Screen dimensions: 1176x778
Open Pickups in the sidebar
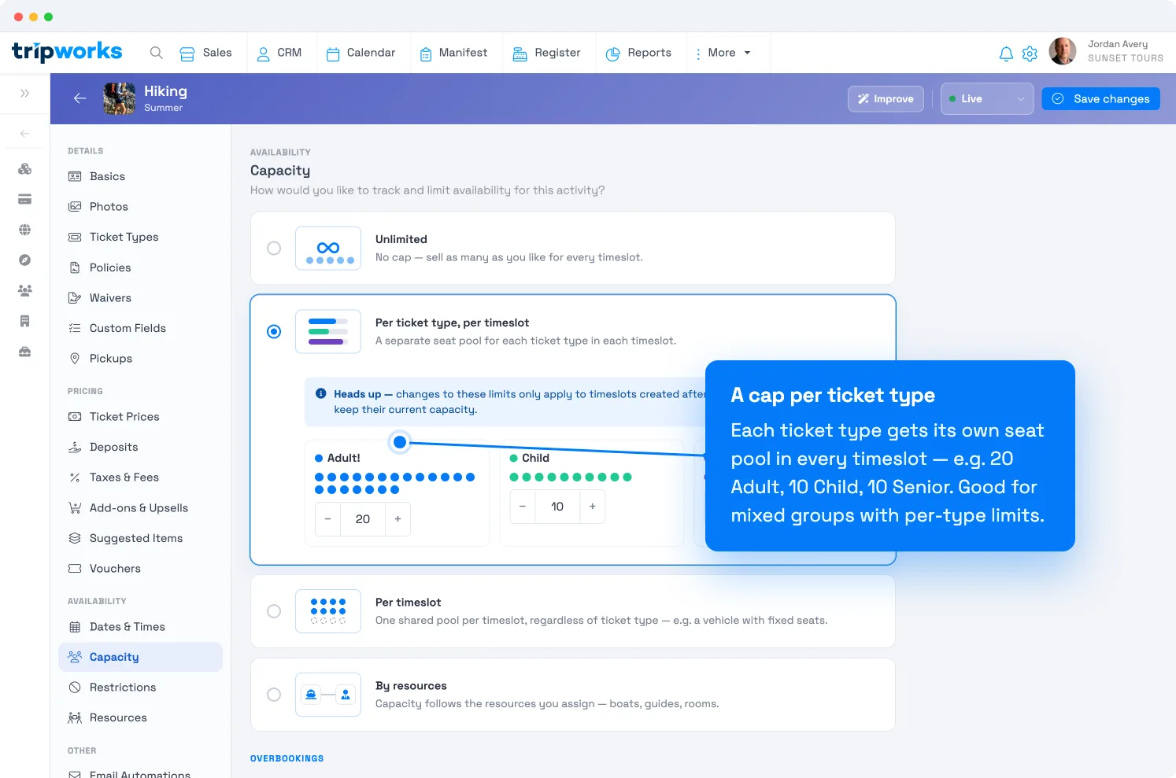point(141,359)
